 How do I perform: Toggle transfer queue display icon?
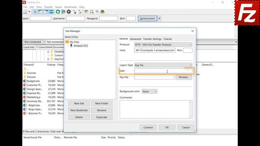click(51, 12)
